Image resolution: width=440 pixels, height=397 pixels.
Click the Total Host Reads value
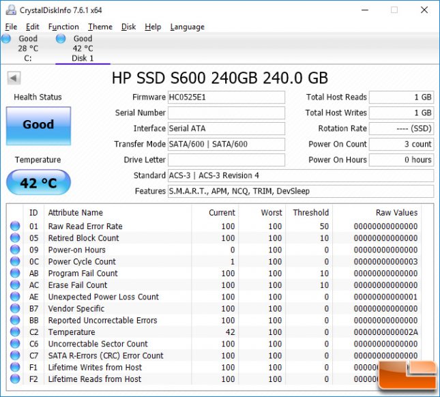point(401,97)
